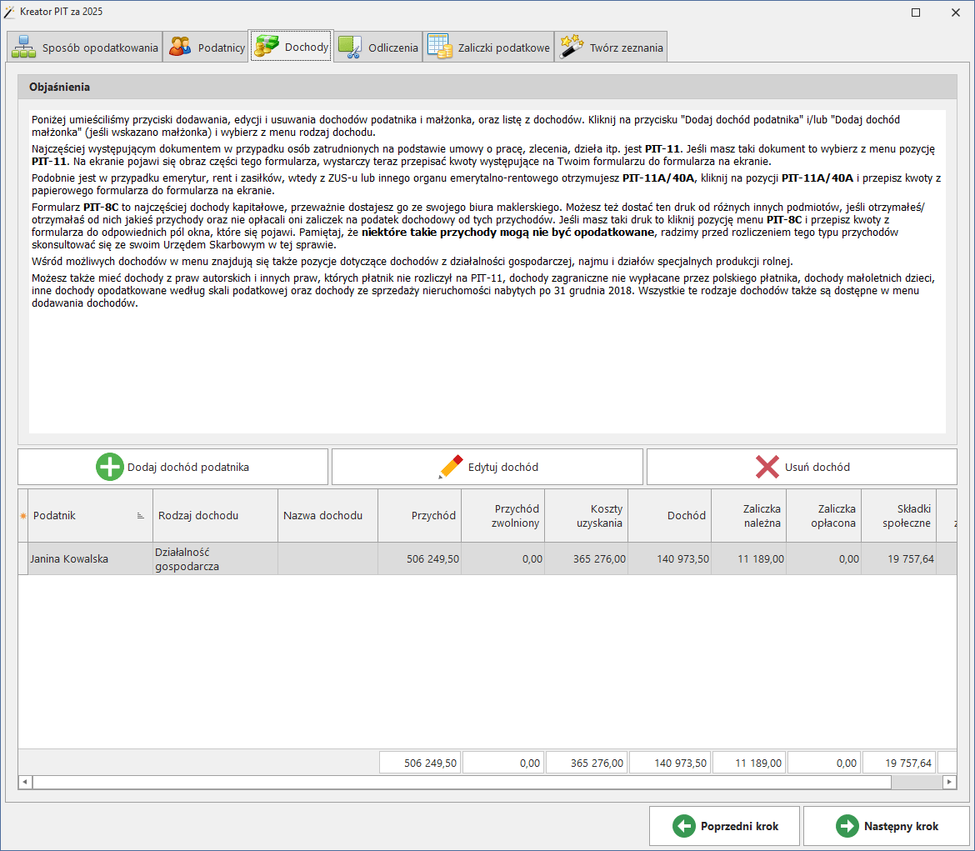The image size is (975, 851).
Task: Click the Odliczenia scissors icon
Action: pyautogui.click(x=350, y=48)
